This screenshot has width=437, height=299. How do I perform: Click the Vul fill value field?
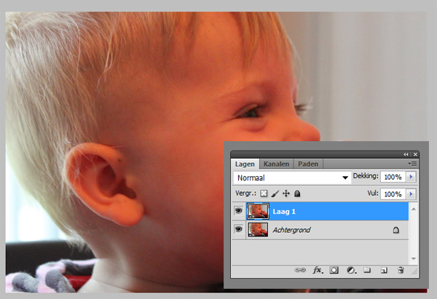tap(393, 194)
